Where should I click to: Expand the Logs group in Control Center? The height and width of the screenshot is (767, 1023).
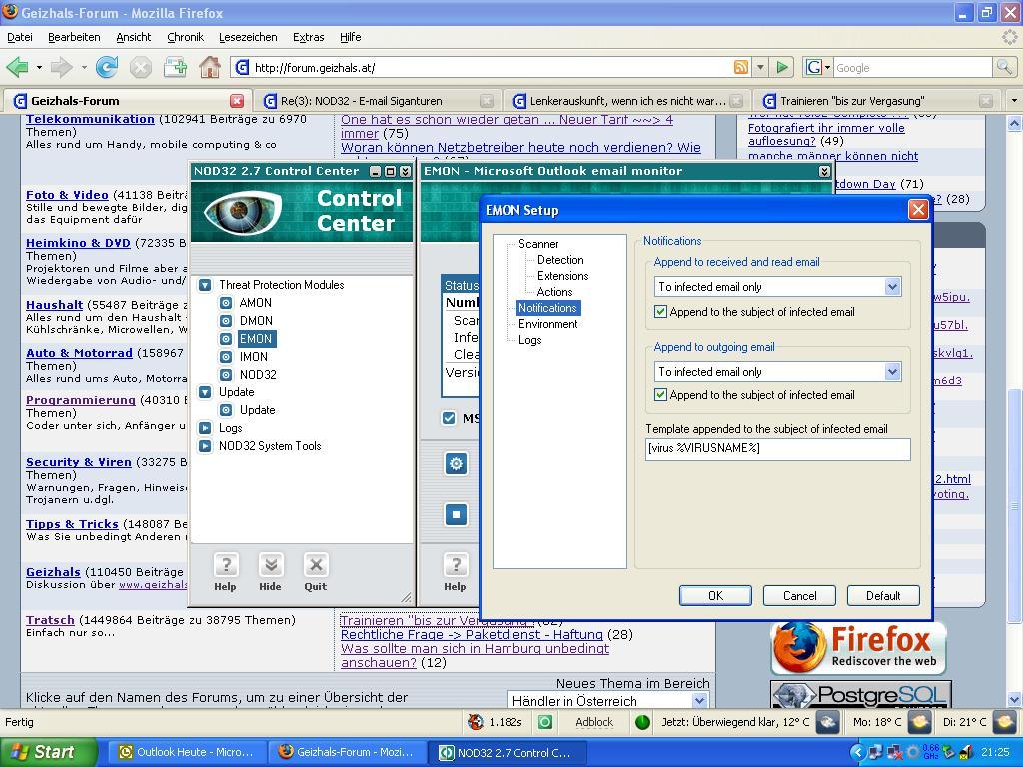[x=205, y=428]
